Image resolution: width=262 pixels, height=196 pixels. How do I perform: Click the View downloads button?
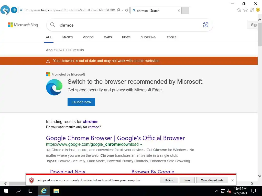[x=212, y=180]
